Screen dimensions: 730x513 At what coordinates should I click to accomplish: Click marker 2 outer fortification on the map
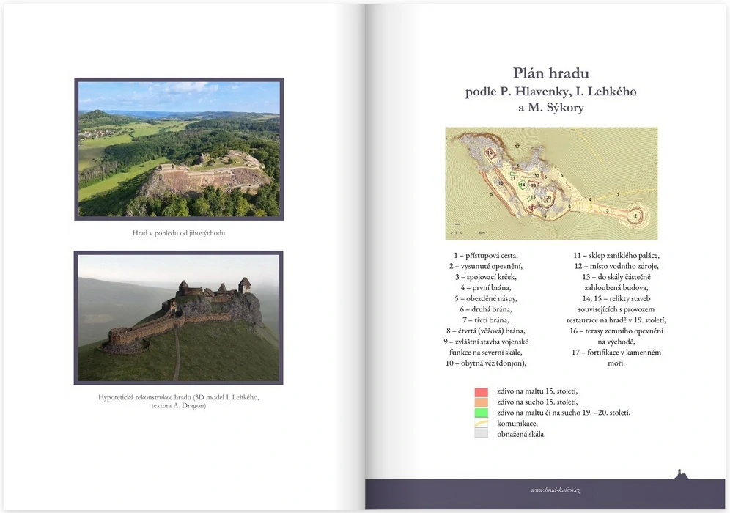tap(635, 215)
